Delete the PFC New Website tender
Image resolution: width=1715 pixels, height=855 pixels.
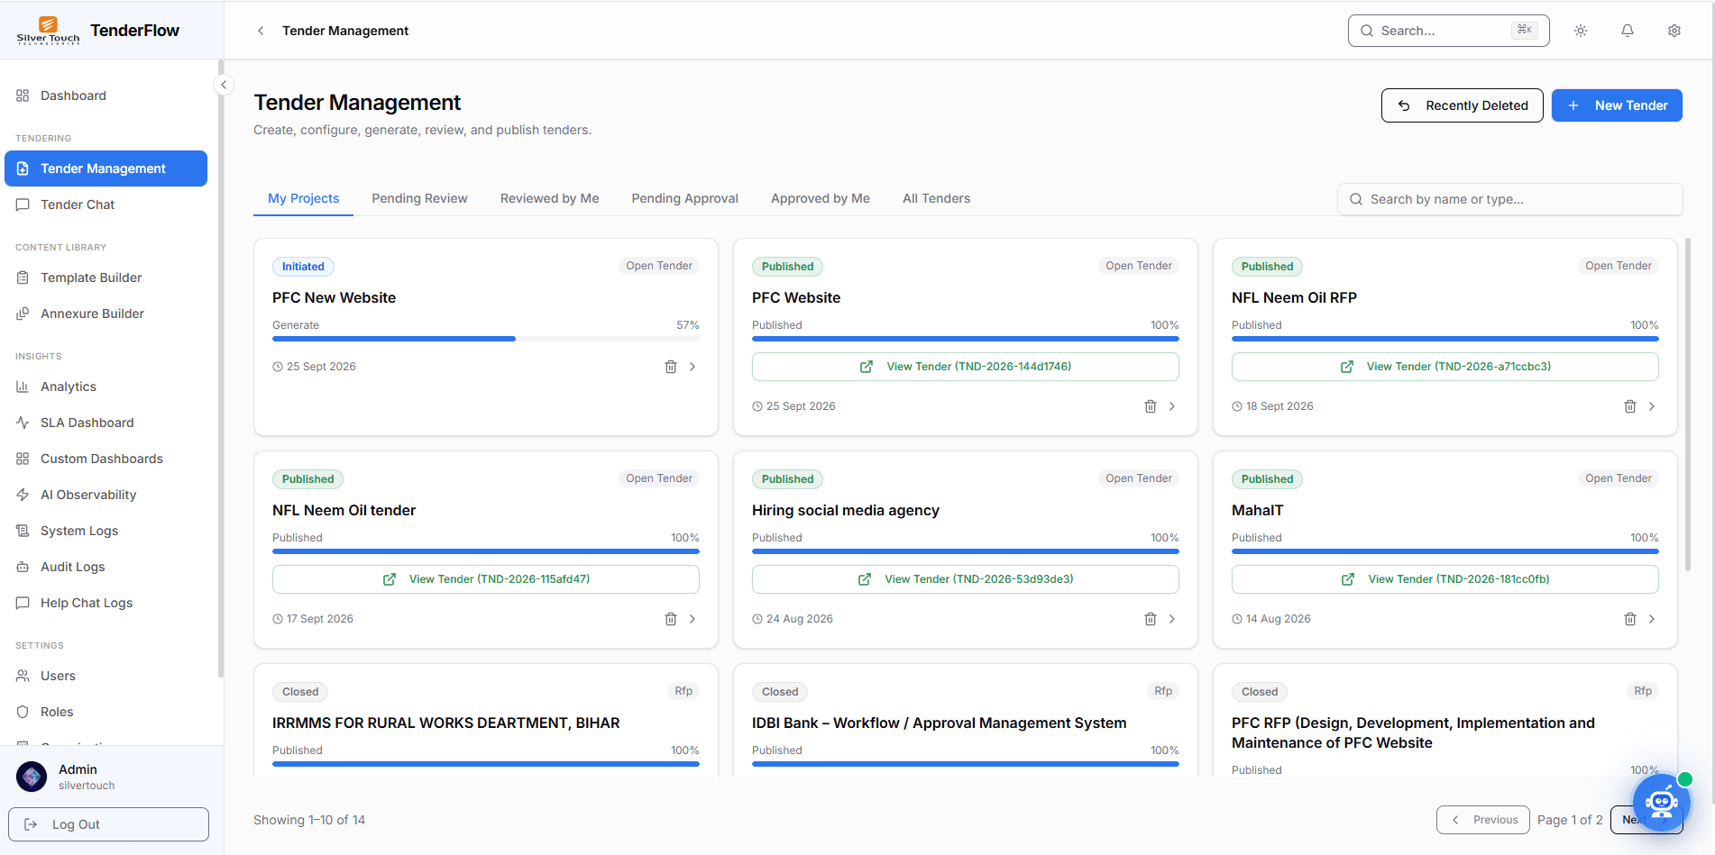[671, 367]
